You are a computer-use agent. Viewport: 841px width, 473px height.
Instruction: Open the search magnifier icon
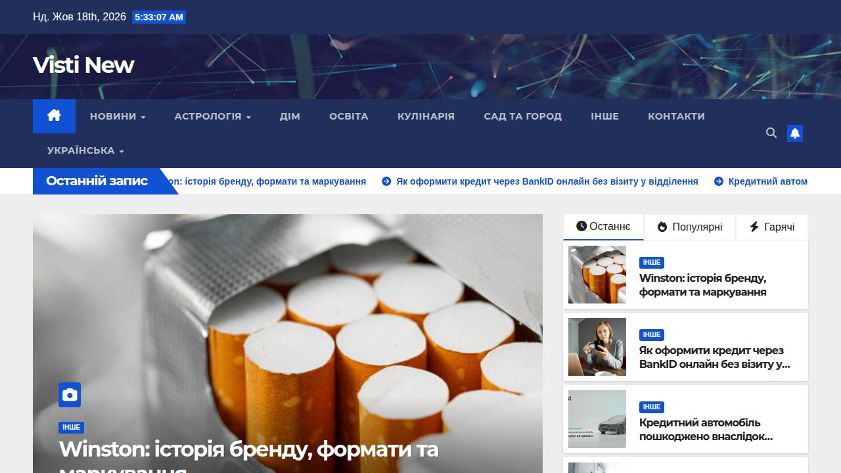[x=771, y=133]
